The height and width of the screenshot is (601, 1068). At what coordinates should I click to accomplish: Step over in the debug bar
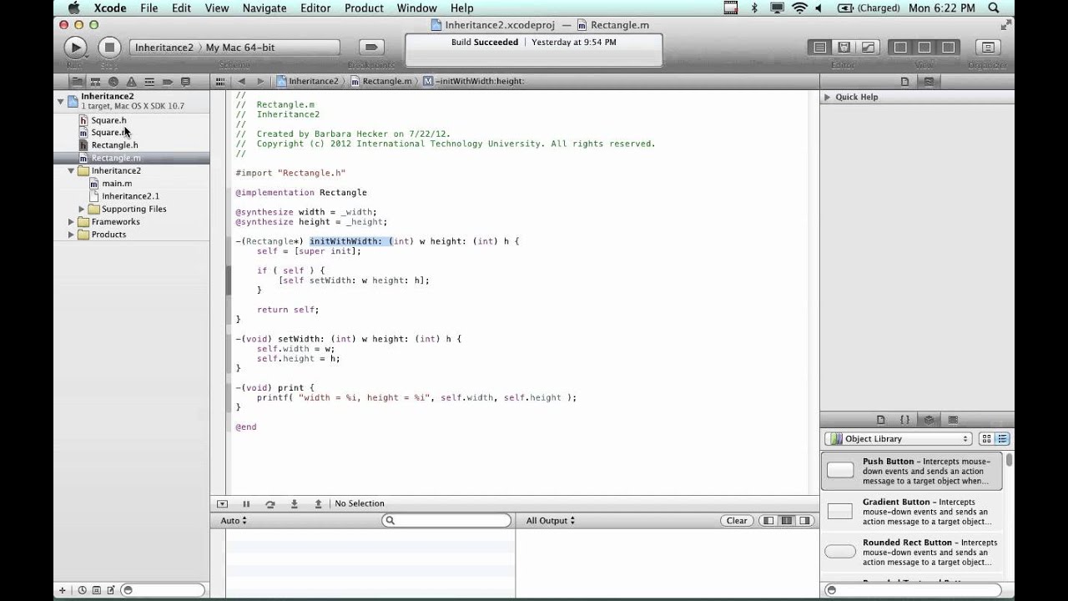(270, 504)
